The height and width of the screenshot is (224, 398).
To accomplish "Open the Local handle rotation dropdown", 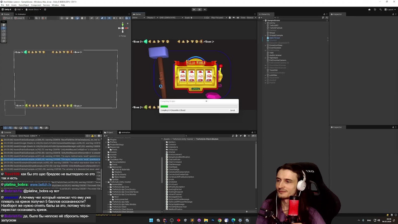I will click(x=20, y=18).
